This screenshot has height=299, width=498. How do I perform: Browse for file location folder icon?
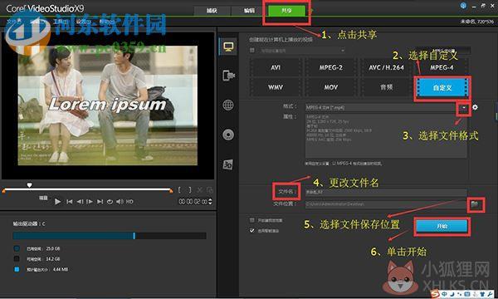click(x=475, y=204)
